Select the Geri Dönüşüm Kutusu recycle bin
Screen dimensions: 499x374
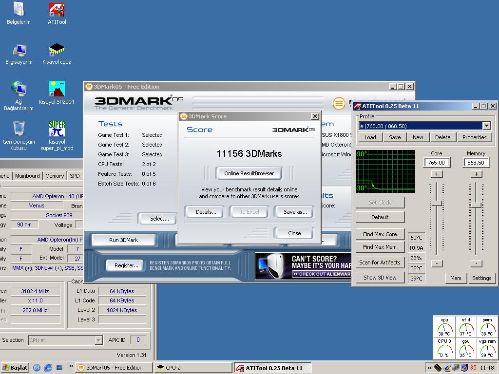coord(19,135)
